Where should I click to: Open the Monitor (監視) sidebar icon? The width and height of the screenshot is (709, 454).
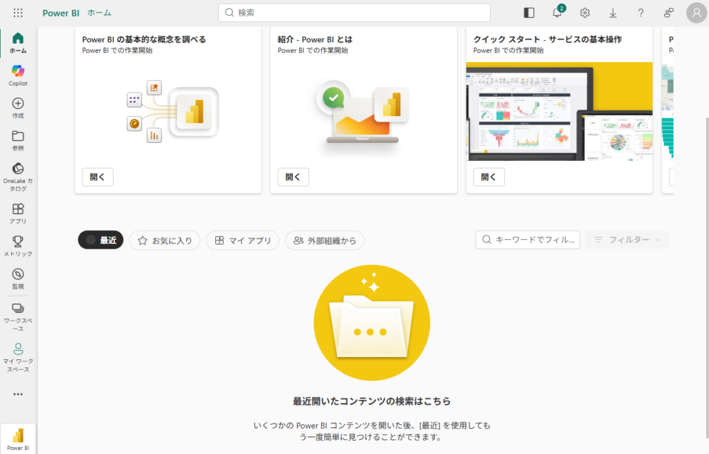[18, 278]
